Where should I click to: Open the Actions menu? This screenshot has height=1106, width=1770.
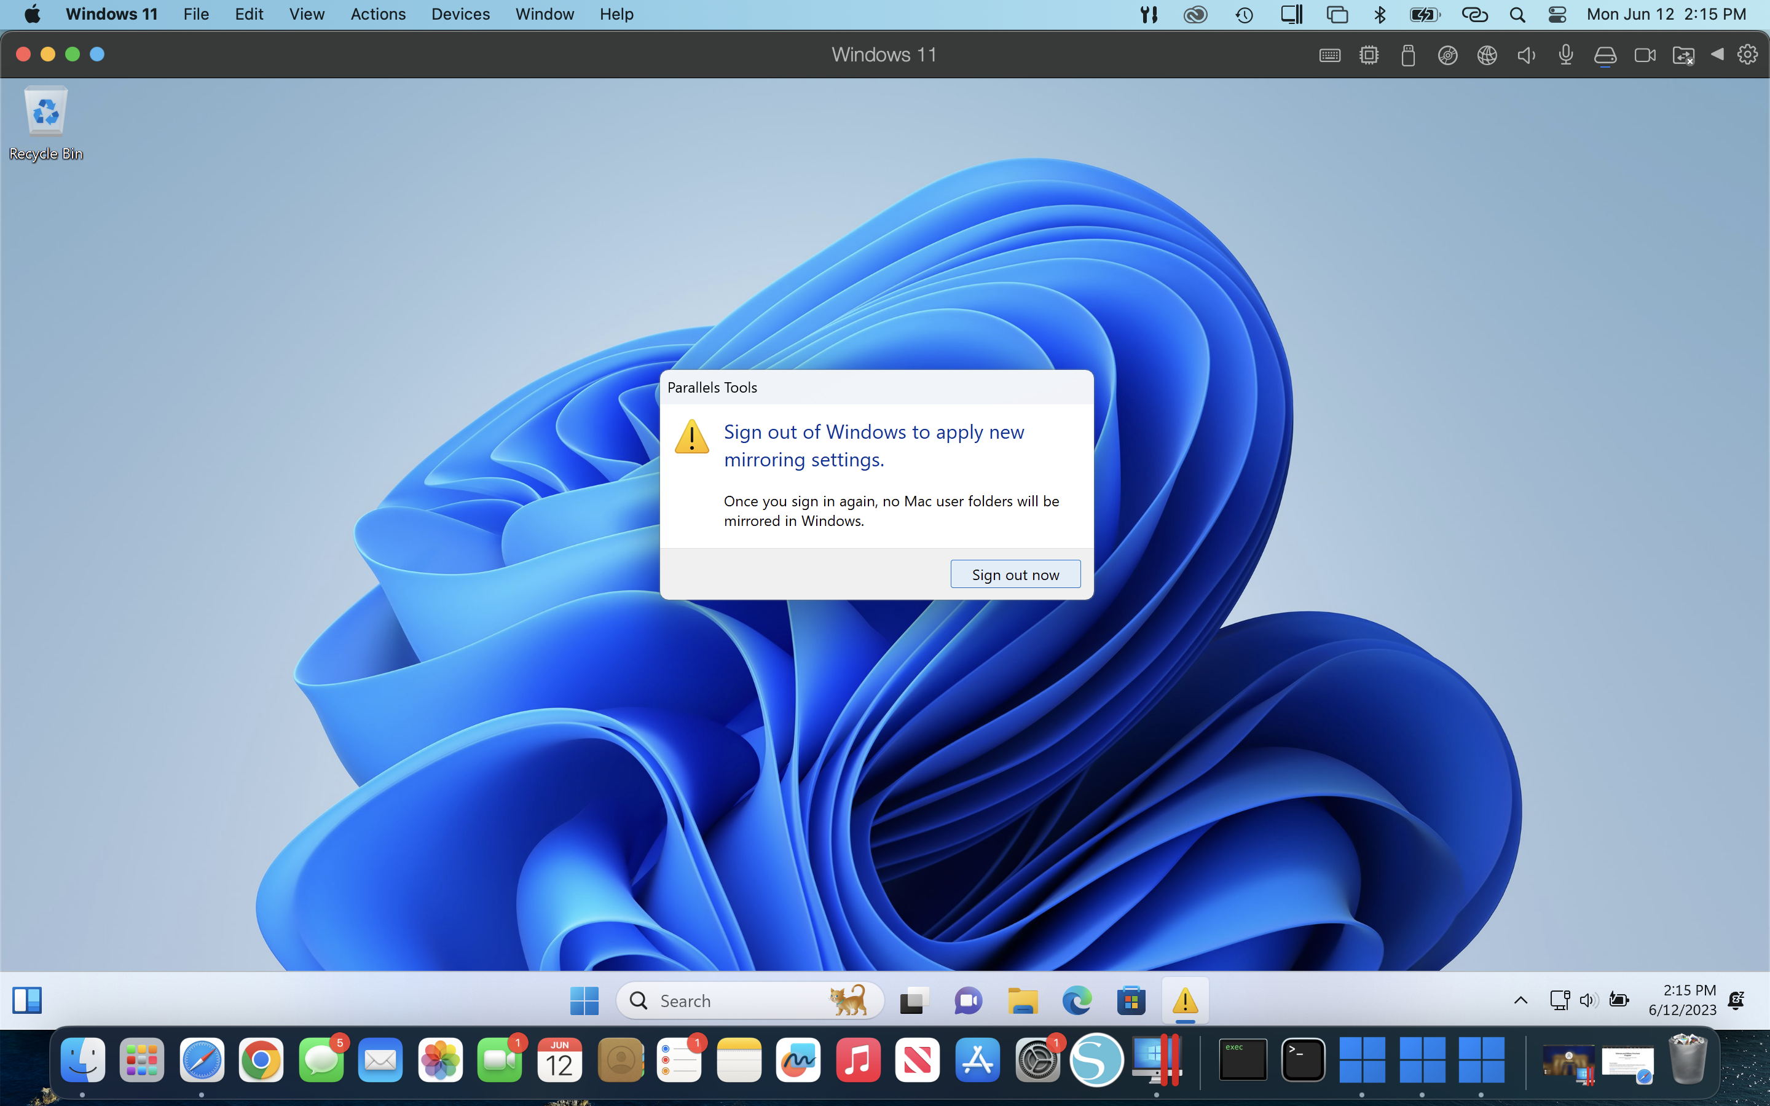pos(377,14)
